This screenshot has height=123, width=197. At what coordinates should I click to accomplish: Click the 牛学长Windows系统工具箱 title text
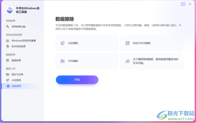click(x=28, y=10)
